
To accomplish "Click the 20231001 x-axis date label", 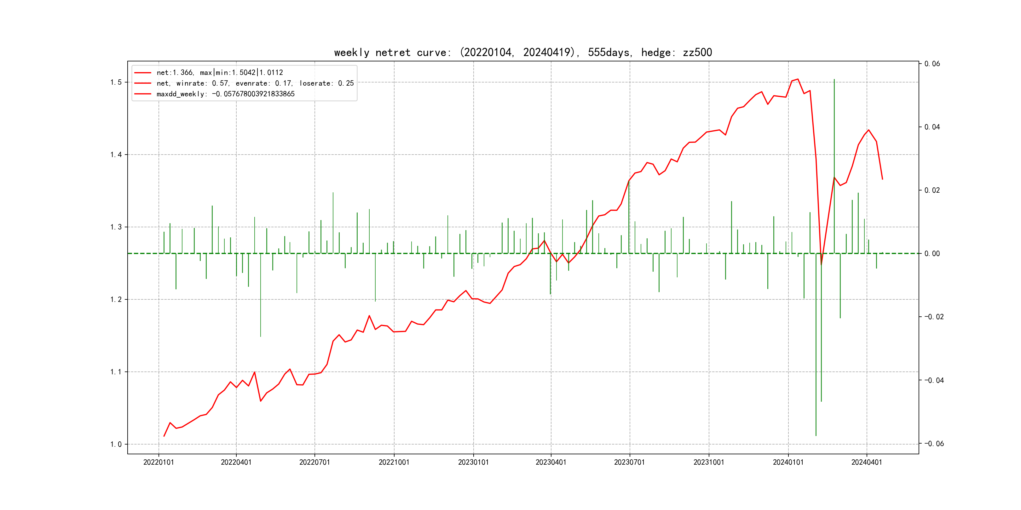I will (x=709, y=462).
